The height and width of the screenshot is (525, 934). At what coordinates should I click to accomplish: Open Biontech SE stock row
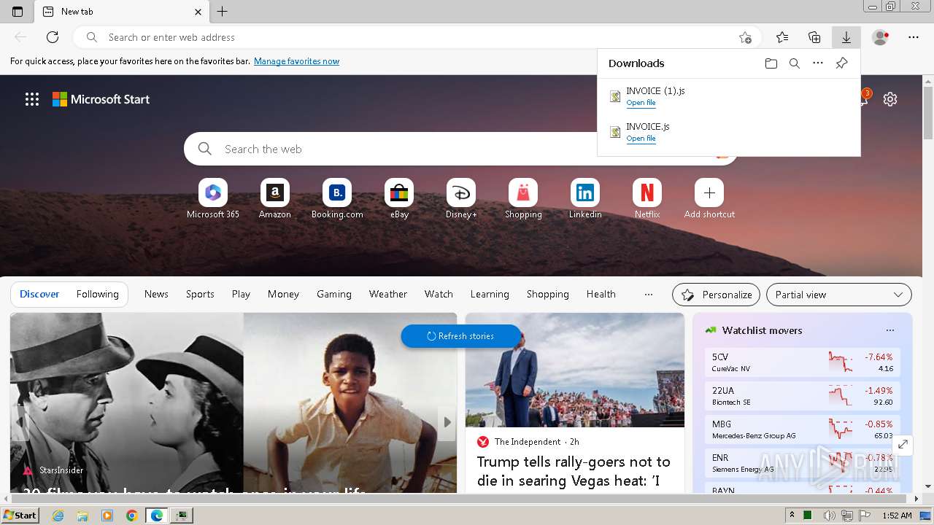coord(803,396)
